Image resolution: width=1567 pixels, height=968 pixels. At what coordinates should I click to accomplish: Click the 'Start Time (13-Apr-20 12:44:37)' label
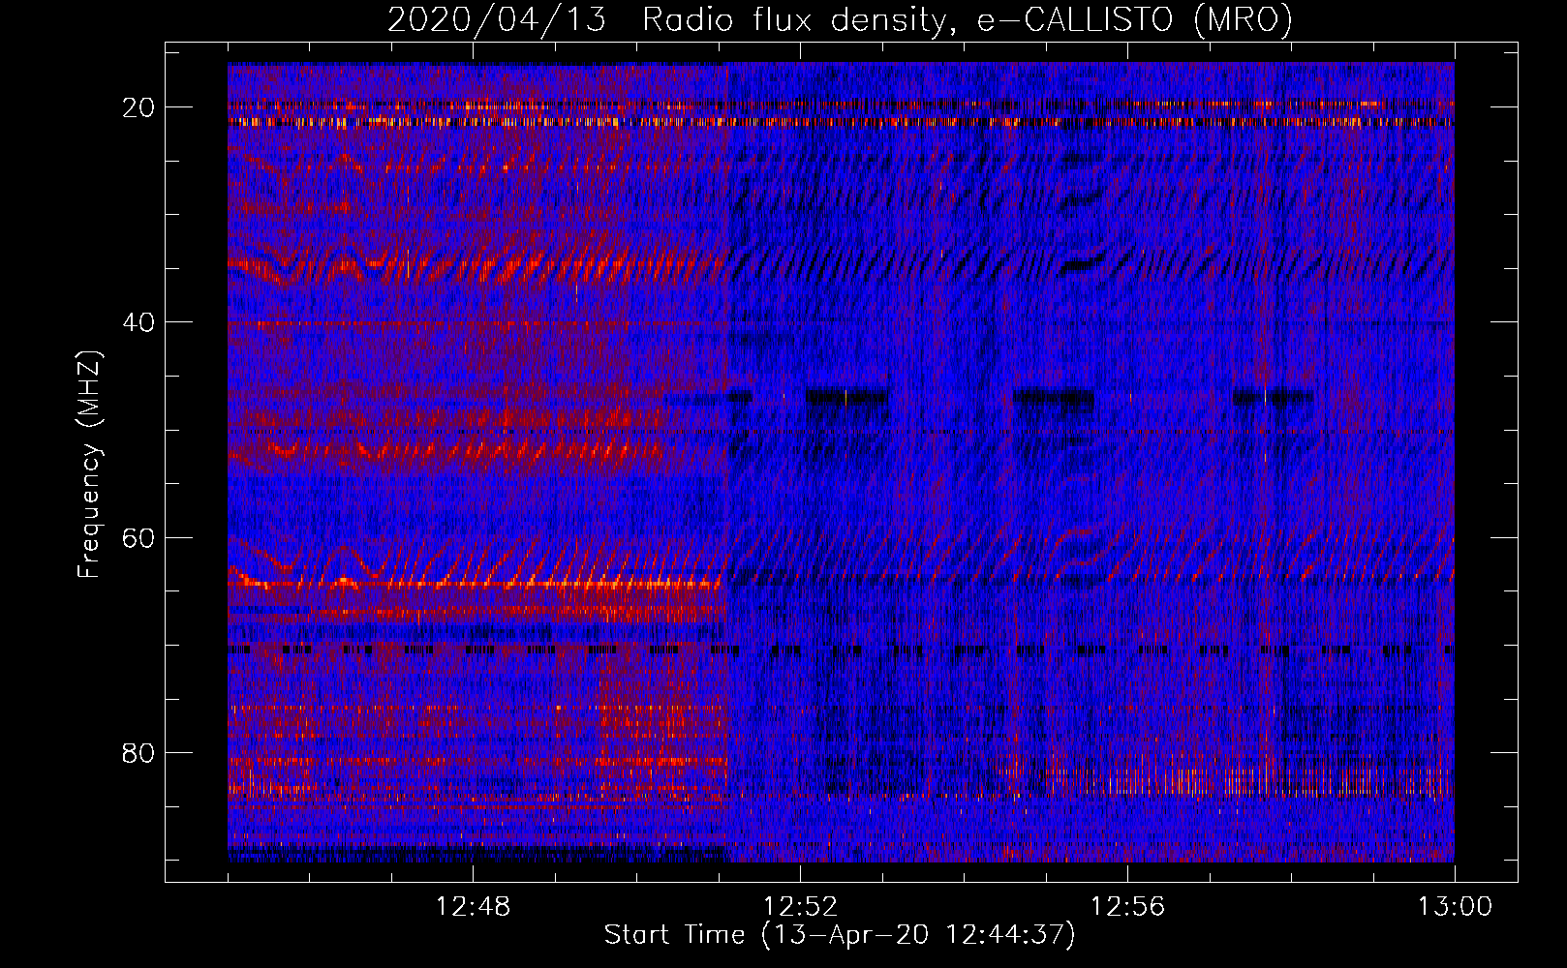pos(840,935)
